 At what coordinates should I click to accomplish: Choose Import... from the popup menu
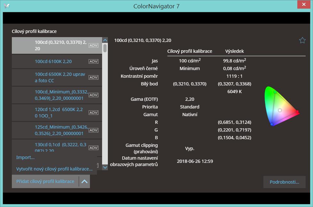point(25,157)
